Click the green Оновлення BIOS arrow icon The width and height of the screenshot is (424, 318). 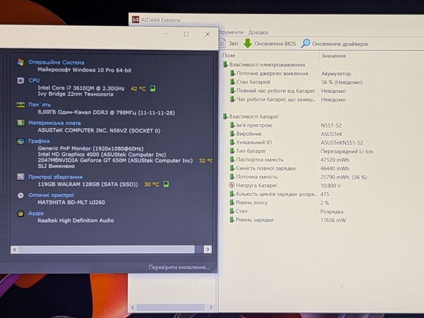coord(247,43)
